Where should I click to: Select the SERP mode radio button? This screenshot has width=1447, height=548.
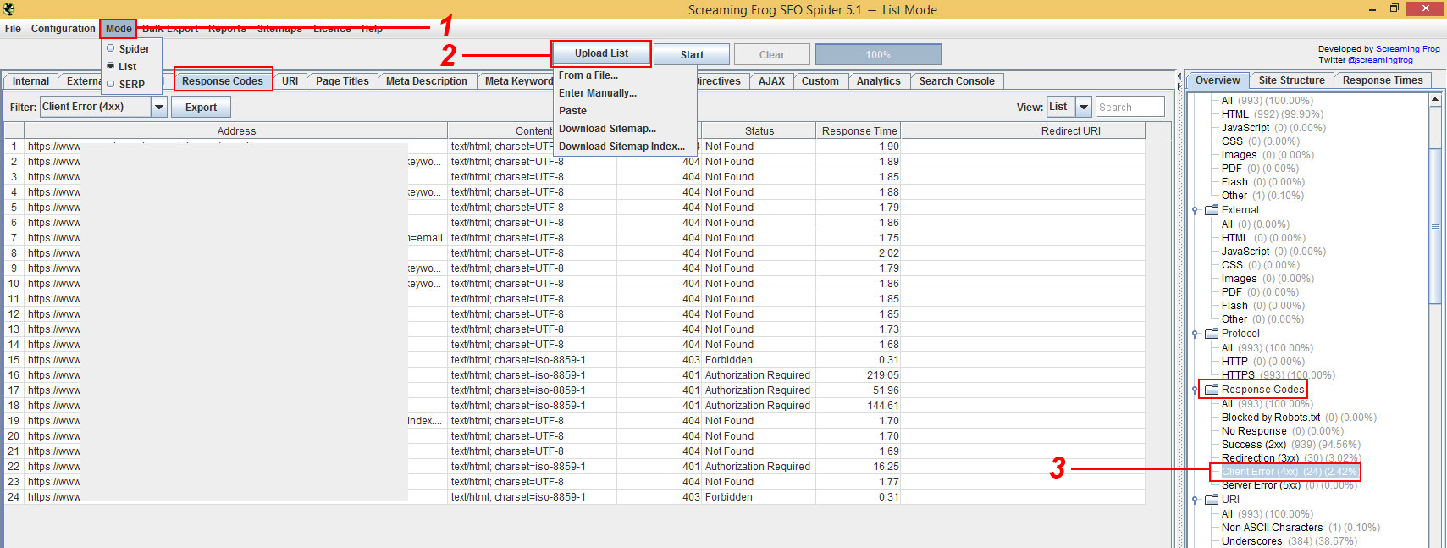coord(110,84)
